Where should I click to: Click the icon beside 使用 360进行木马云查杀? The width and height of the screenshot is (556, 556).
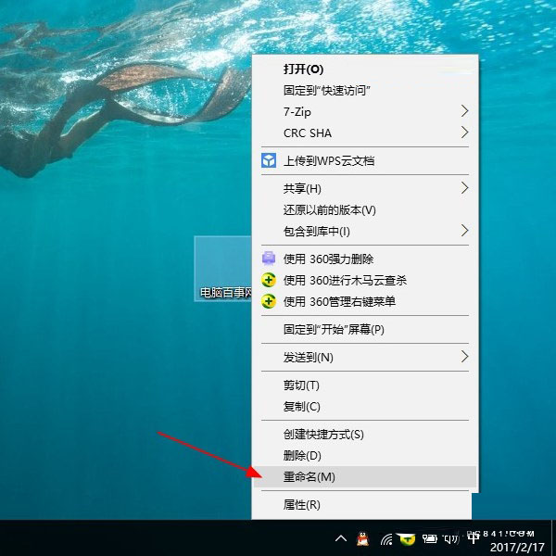(x=269, y=280)
